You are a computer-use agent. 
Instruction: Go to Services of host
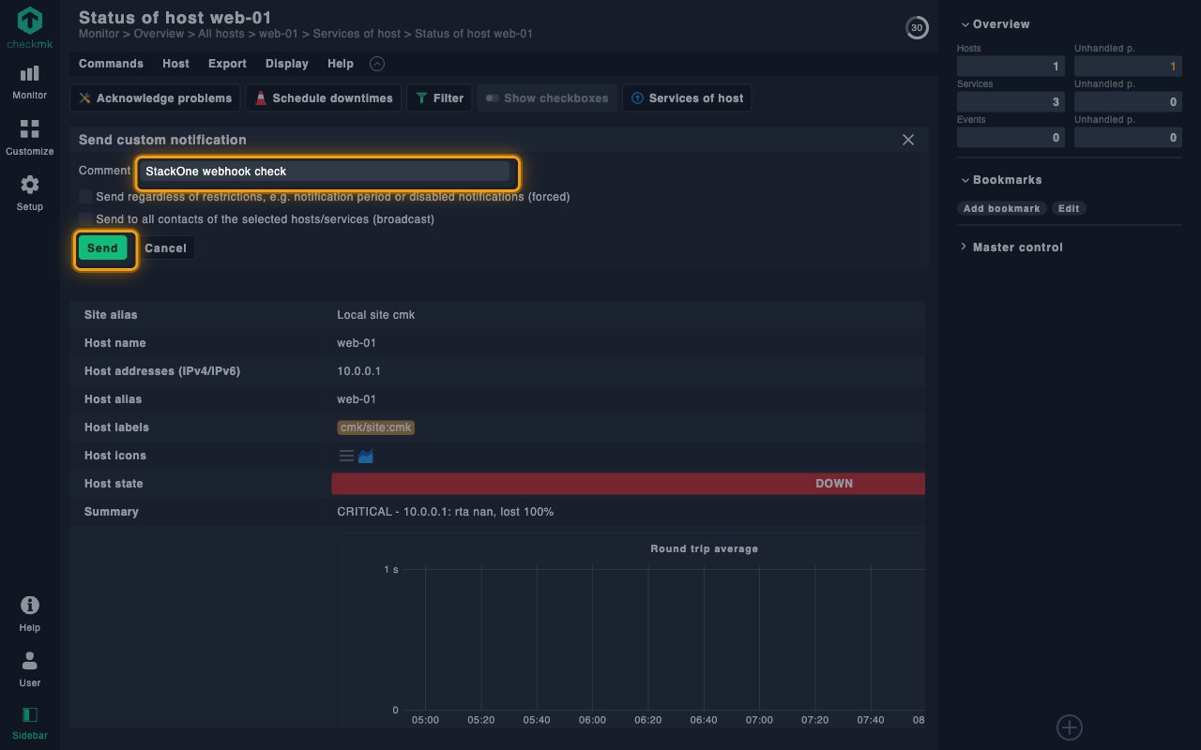(x=687, y=98)
